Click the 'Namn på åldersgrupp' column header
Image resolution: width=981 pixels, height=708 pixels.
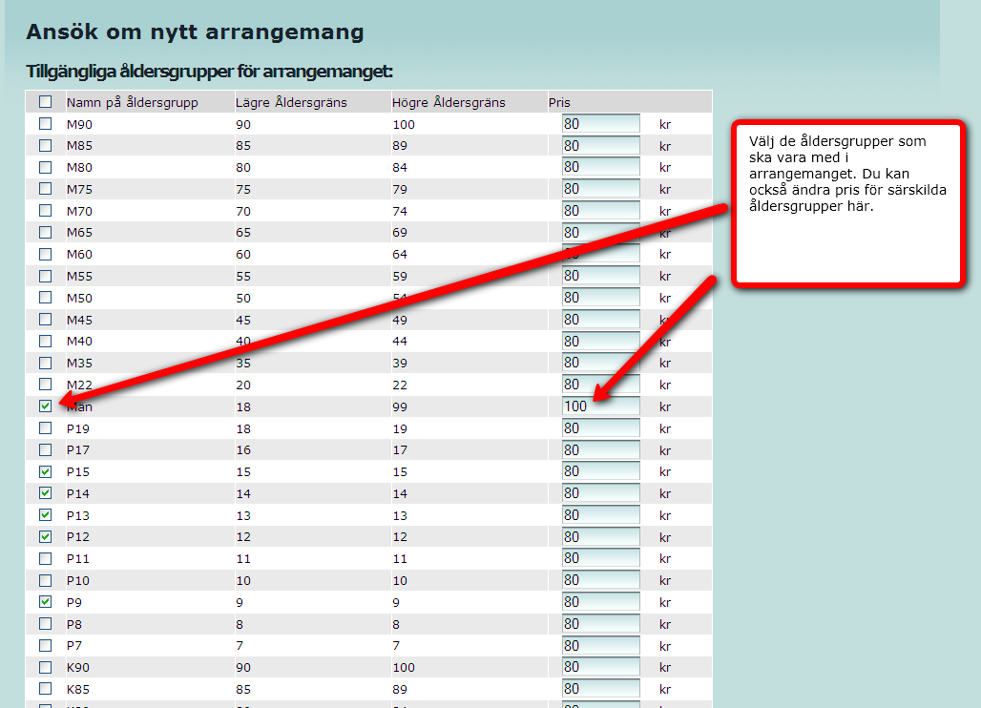133,102
